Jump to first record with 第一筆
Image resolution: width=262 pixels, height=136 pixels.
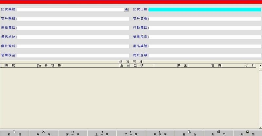pos(72,133)
